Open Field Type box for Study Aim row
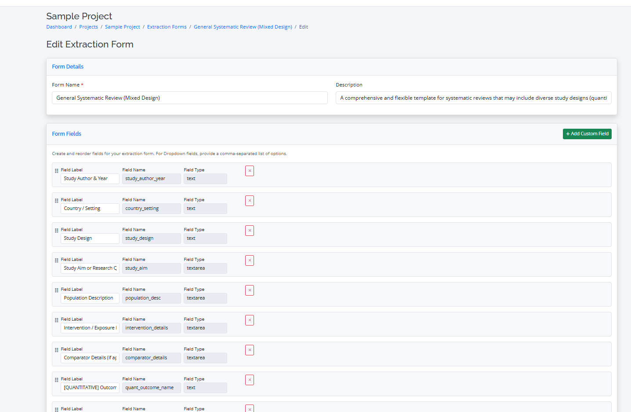Viewport: 631px width, 412px height. (205, 268)
